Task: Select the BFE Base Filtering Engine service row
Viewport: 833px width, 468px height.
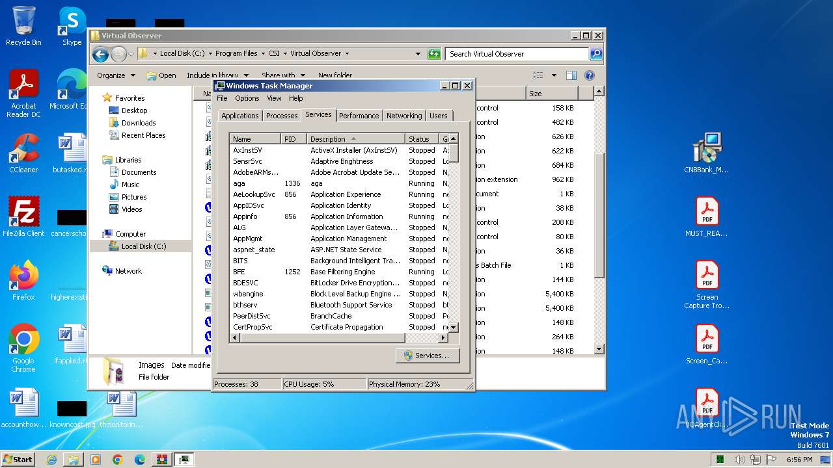Action: 339,272
